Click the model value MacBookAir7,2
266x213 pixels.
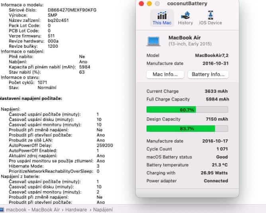click(212, 55)
